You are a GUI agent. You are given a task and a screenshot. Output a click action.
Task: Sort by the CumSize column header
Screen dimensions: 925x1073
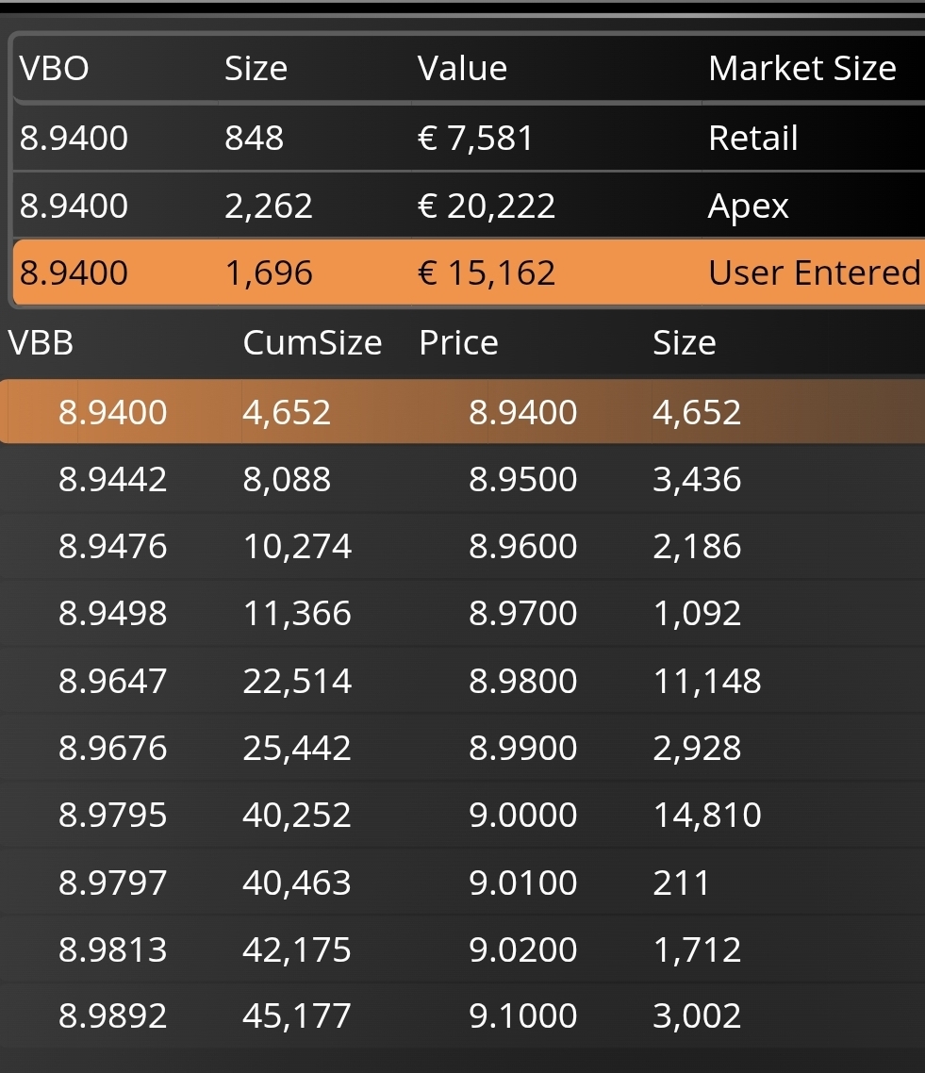tap(312, 343)
